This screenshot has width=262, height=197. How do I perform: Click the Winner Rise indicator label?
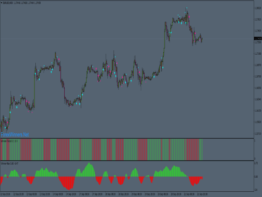pos(10,163)
